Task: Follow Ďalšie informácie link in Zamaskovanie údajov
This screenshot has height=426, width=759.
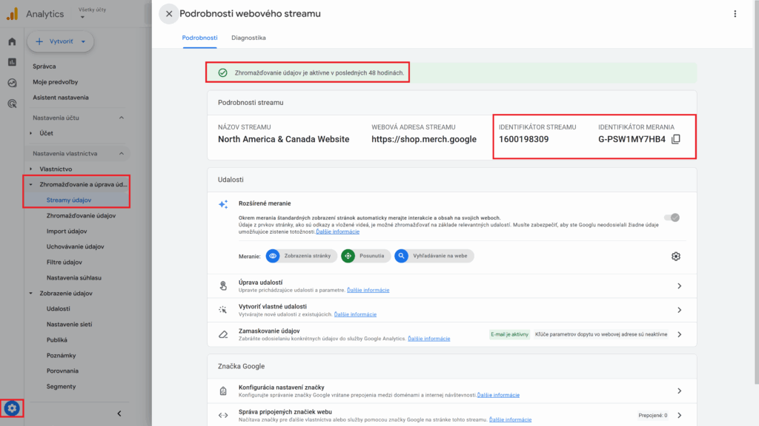Action: [429, 339]
